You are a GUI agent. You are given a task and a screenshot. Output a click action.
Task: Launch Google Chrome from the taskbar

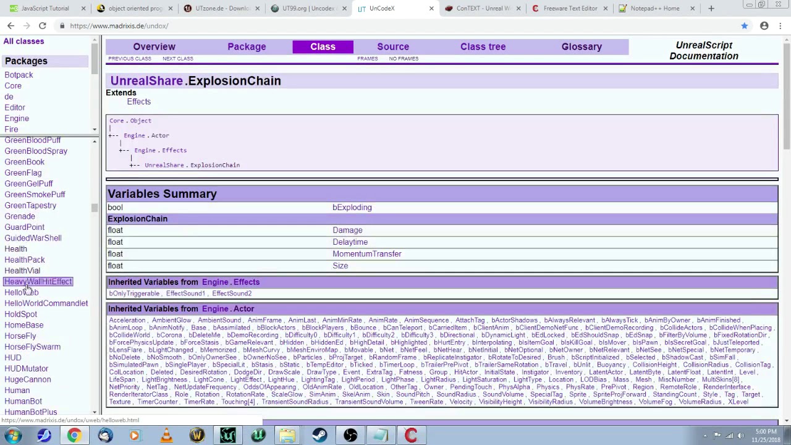[74, 436]
